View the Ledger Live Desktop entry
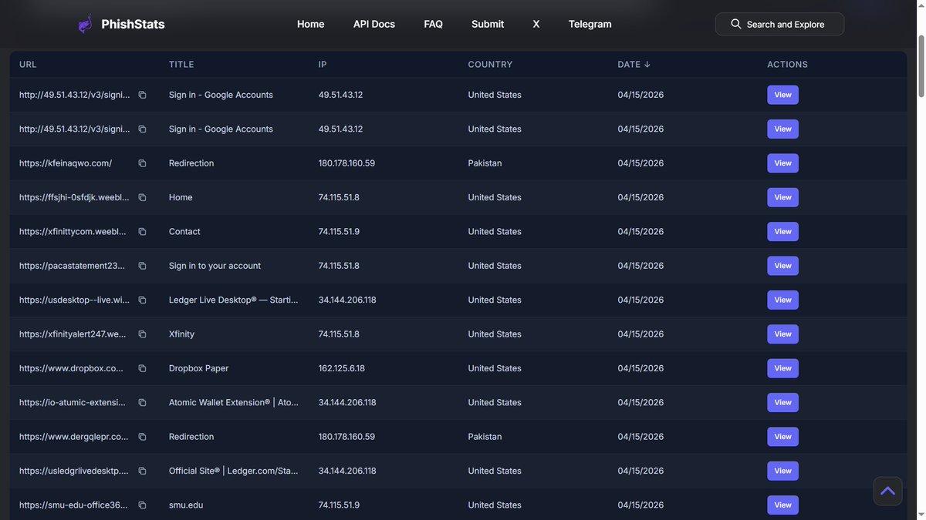The image size is (926, 520). (782, 300)
